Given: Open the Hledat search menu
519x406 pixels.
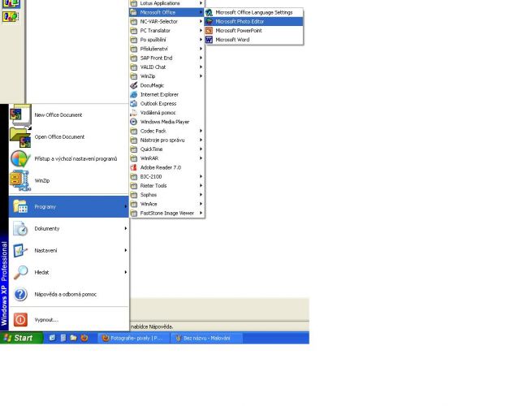Looking at the screenshot, I should [x=68, y=272].
